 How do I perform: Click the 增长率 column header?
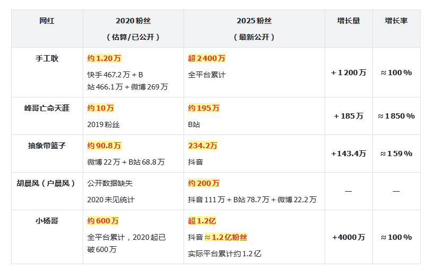click(x=396, y=21)
